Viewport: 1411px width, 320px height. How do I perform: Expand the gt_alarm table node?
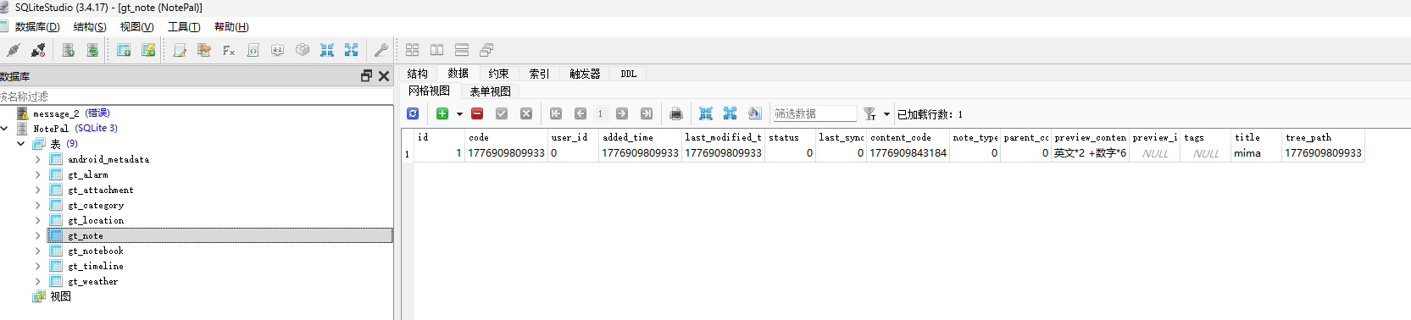[37, 174]
